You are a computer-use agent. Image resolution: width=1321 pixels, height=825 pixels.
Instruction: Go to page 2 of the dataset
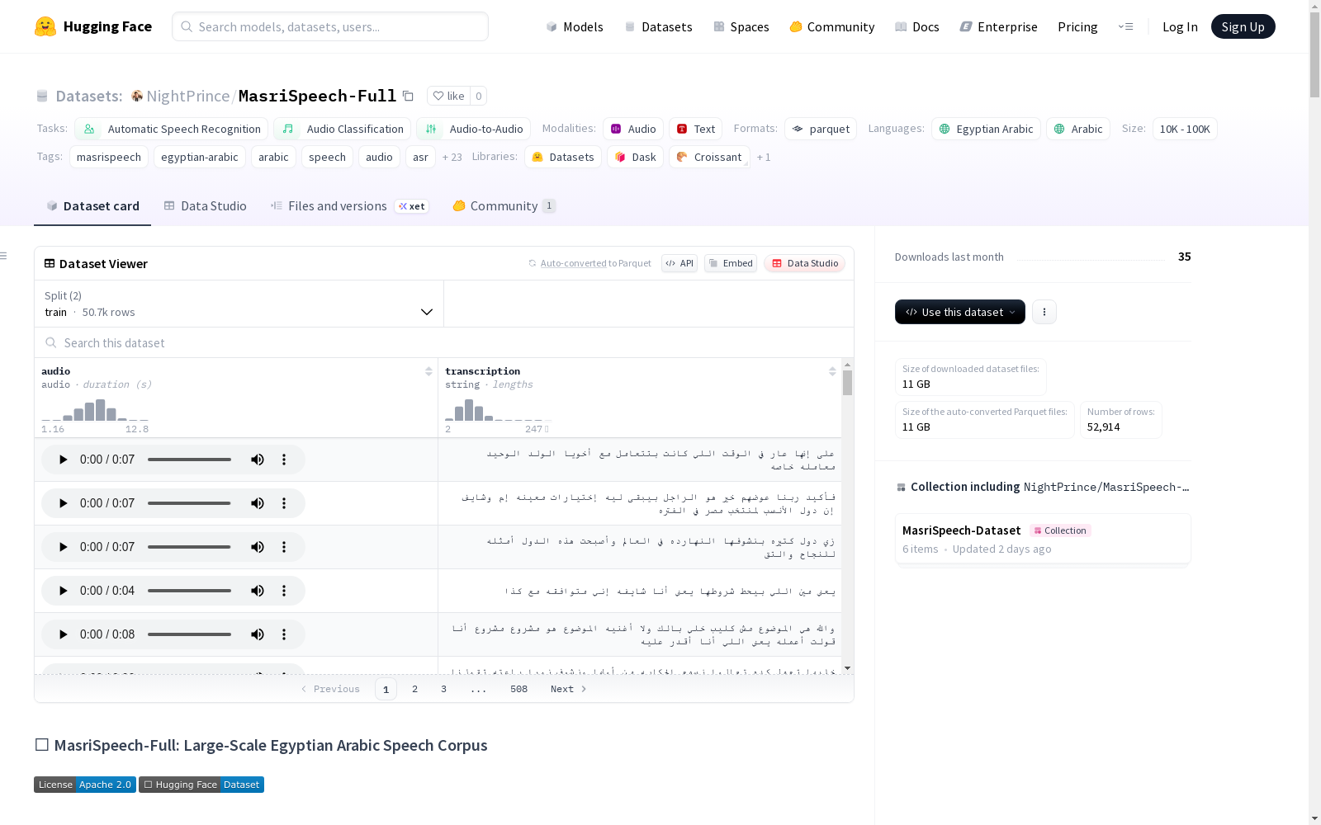pos(414,689)
